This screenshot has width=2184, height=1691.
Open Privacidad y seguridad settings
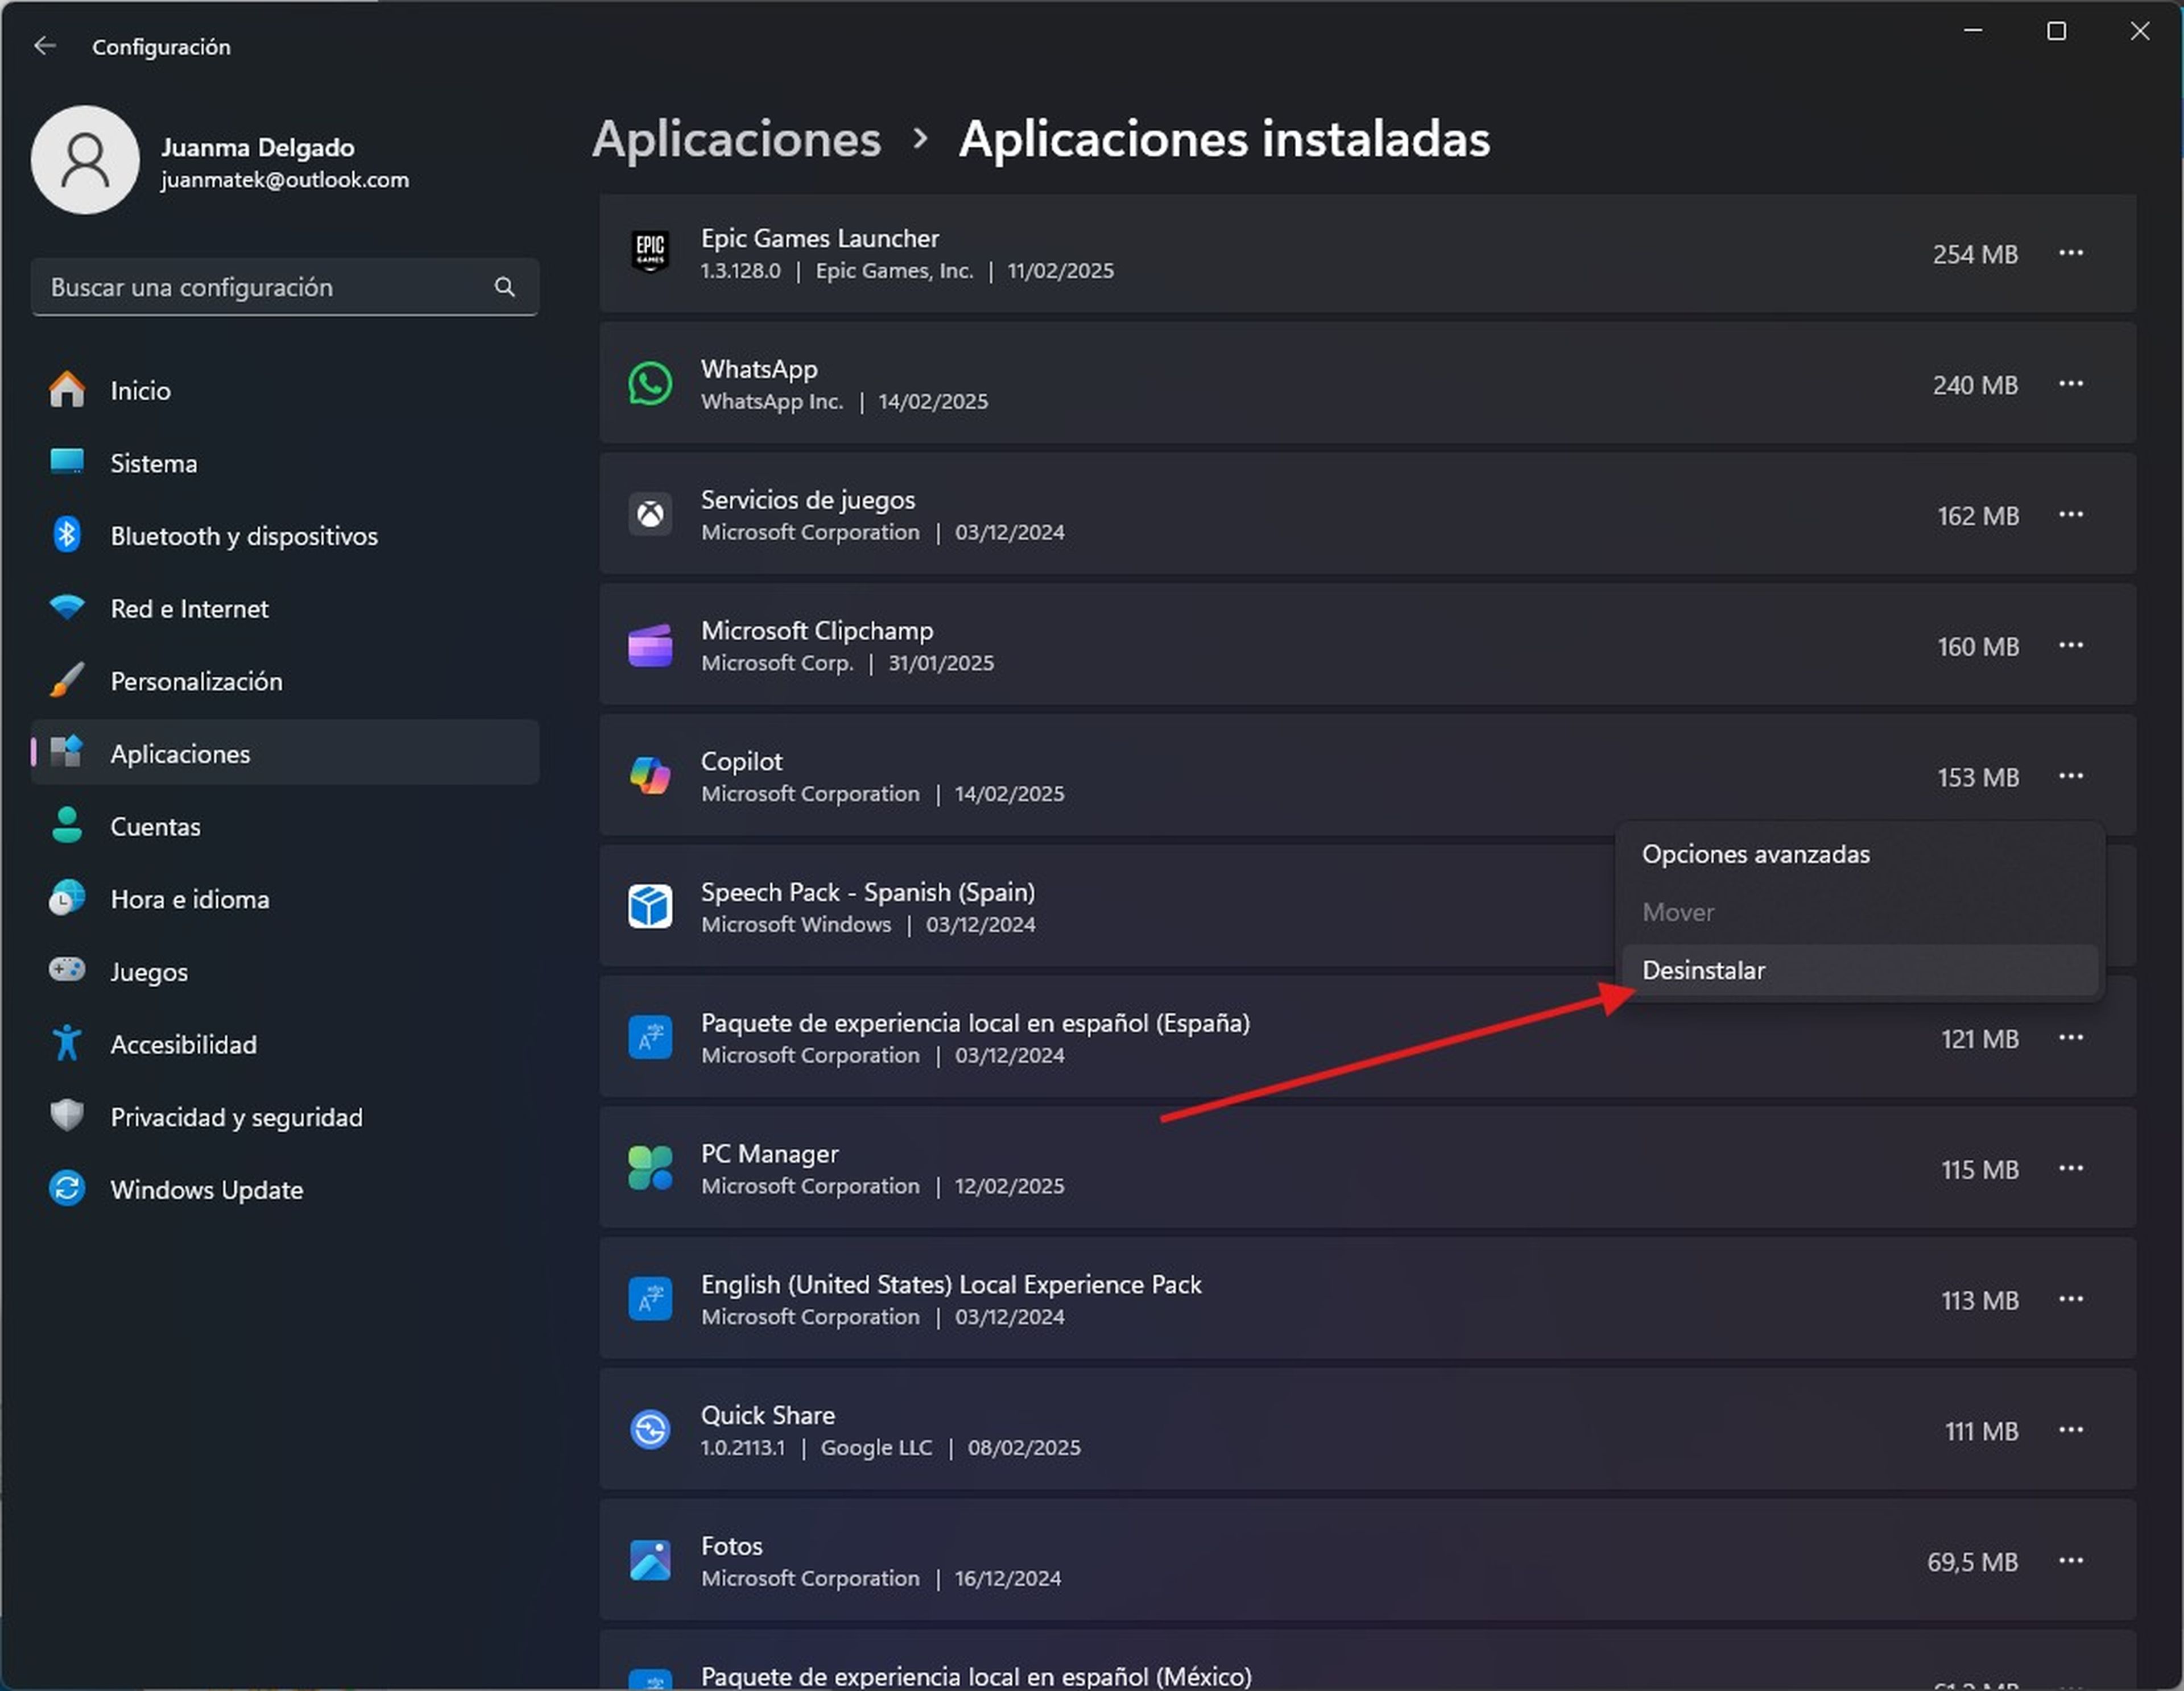coord(285,1117)
